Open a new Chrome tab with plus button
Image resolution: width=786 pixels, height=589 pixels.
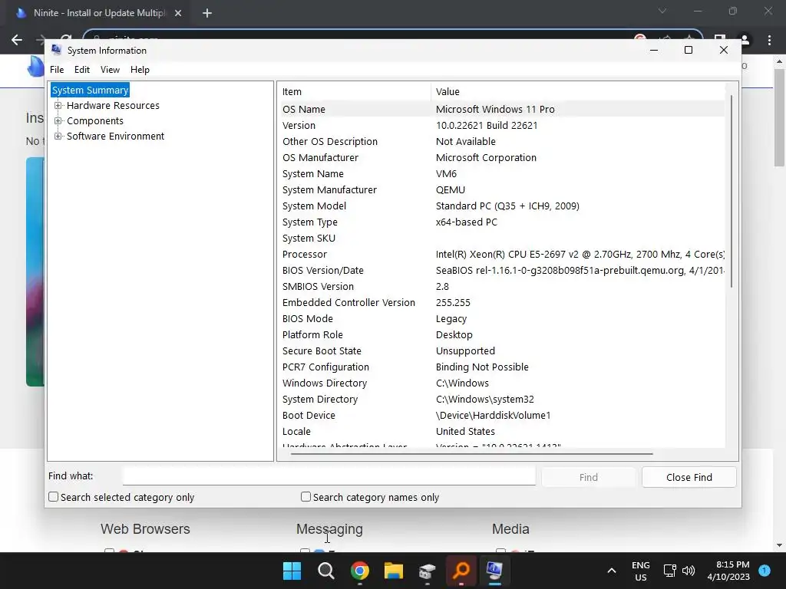pyautogui.click(x=207, y=13)
